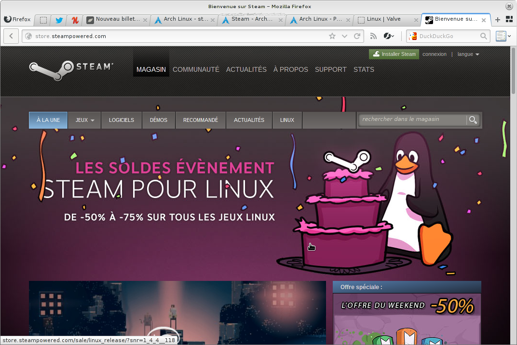Image resolution: width=517 pixels, height=345 pixels.
Task: Open the LINUX store category tab
Action: click(x=287, y=120)
